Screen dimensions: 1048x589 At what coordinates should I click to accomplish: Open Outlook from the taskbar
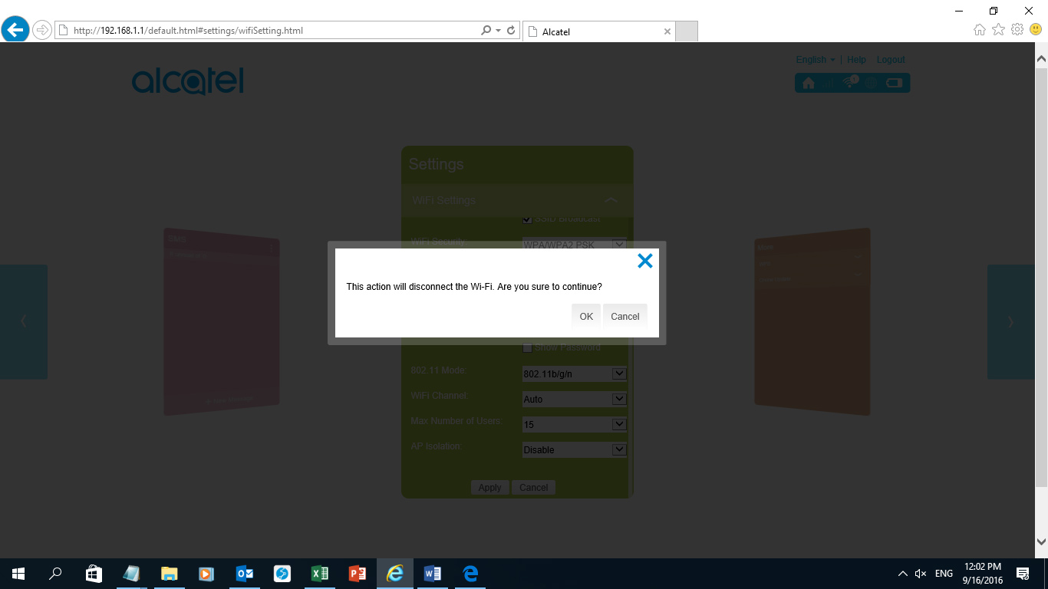click(x=245, y=574)
